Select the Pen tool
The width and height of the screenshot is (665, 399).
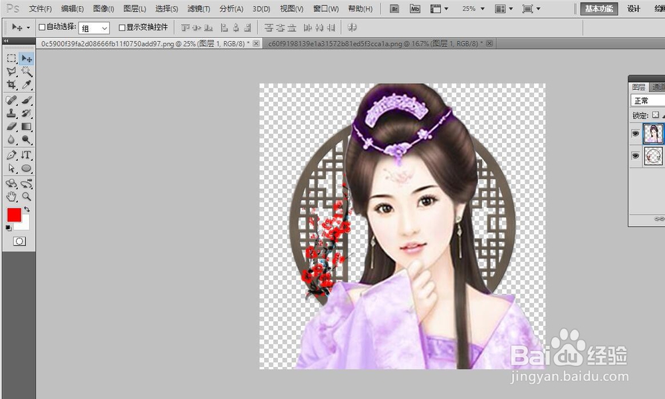click(11, 155)
